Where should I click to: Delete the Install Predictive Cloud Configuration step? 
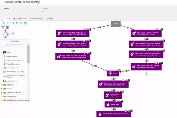(131, 111)
